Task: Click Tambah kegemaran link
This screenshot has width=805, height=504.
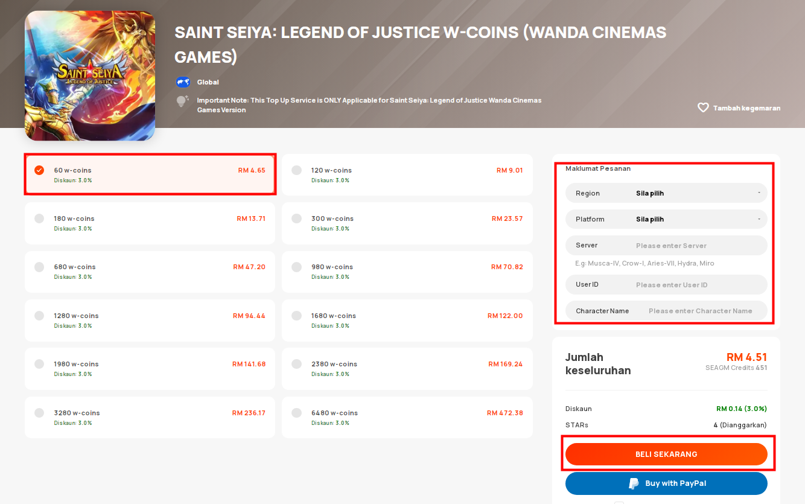Action: coord(746,108)
